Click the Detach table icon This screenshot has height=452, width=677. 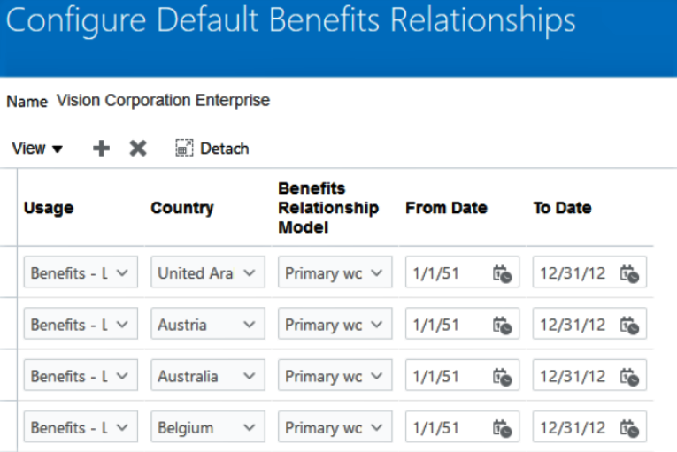tap(185, 149)
